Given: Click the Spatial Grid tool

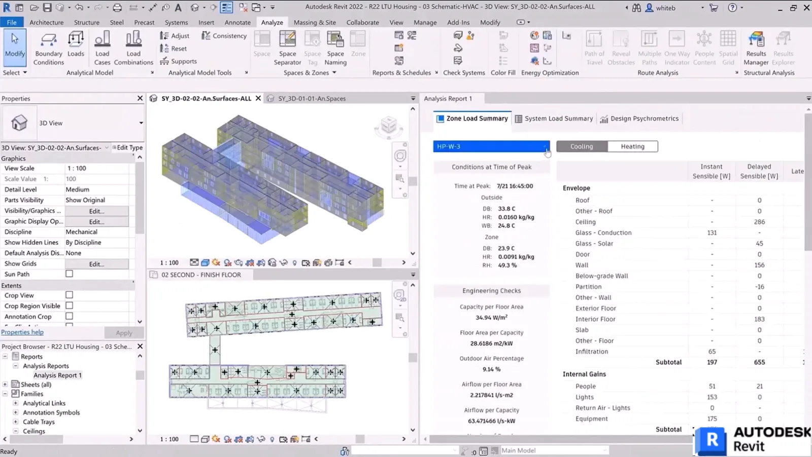Looking at the screenshot, I should (728, 49).
